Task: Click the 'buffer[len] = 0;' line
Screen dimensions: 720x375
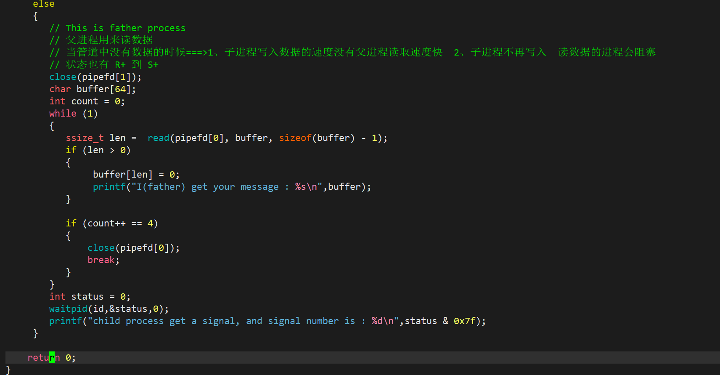Action: tap(136, 175)
